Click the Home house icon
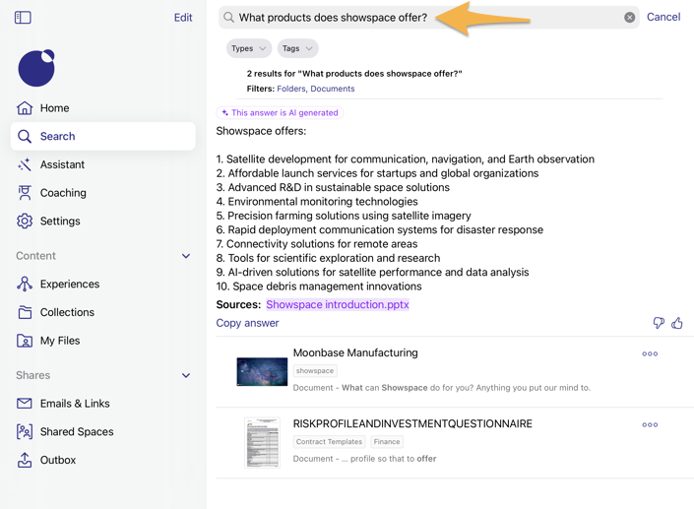The height and width of the screenshot is (509, 694). click(25, 107)
